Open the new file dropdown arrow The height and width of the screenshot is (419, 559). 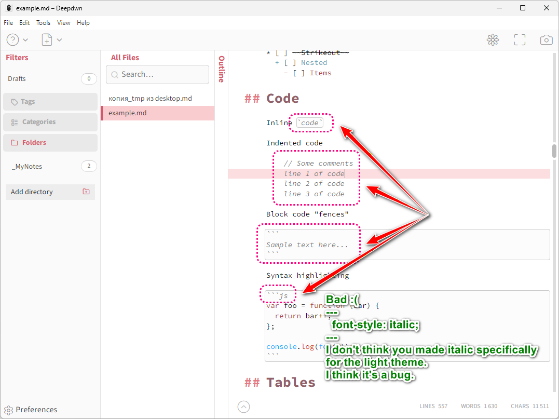pos(60,40)
